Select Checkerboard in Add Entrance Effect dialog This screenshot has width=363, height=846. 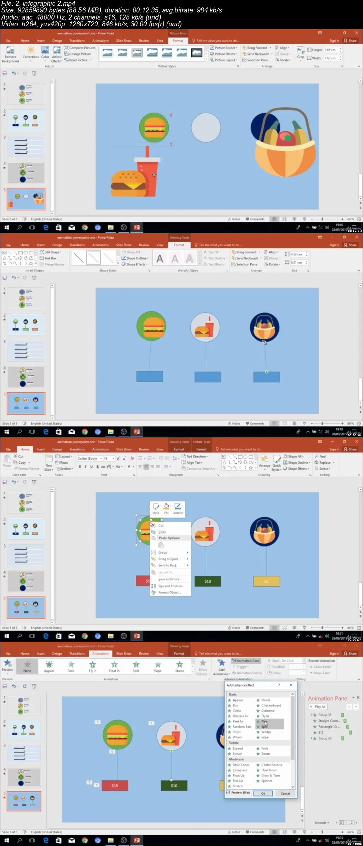[x=269, y=705]
